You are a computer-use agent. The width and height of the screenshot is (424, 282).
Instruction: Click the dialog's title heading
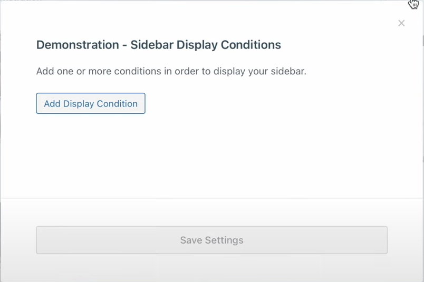point(158,45)
